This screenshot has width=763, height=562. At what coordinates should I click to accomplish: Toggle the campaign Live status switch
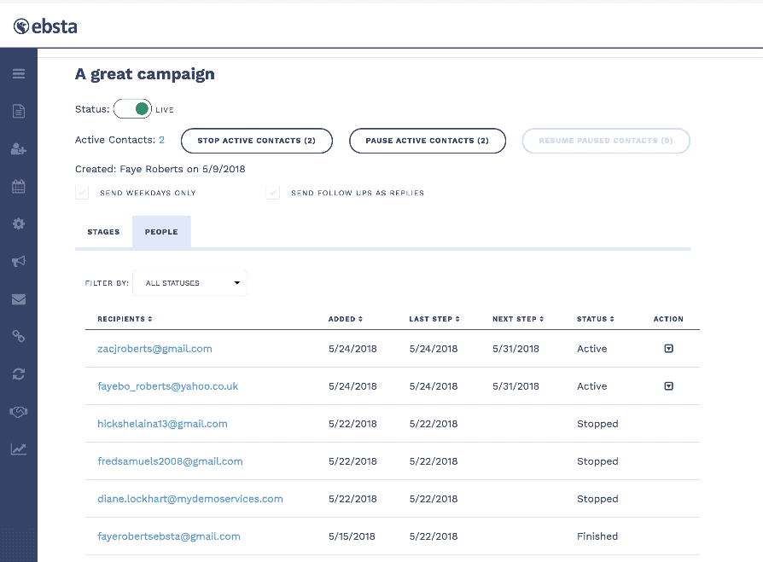point(132,109)
